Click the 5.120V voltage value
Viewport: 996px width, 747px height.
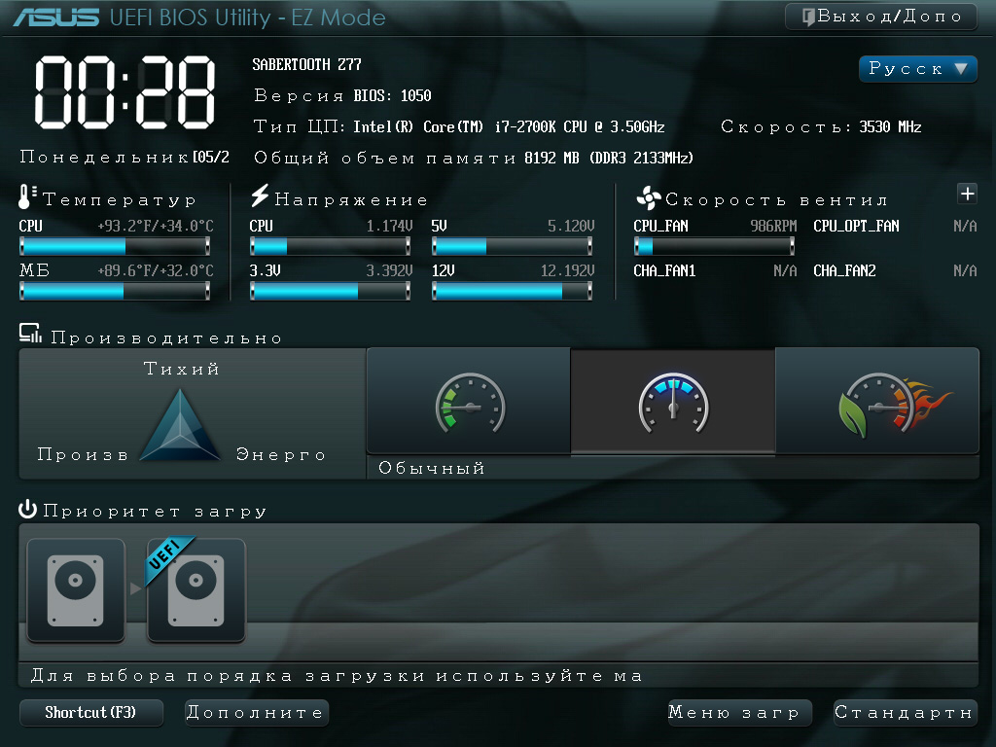571,226
